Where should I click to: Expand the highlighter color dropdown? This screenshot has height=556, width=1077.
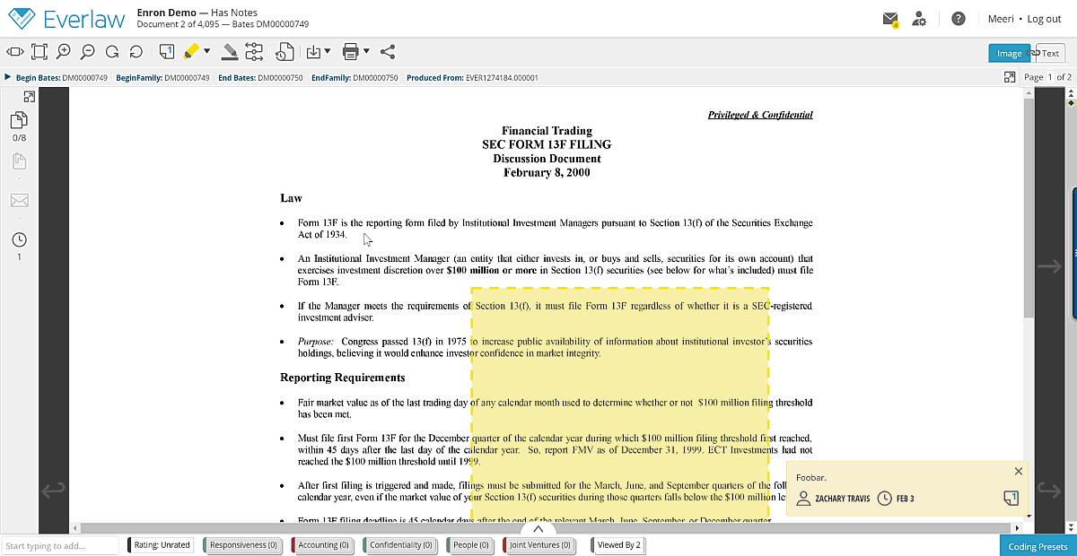pos(207,51)
